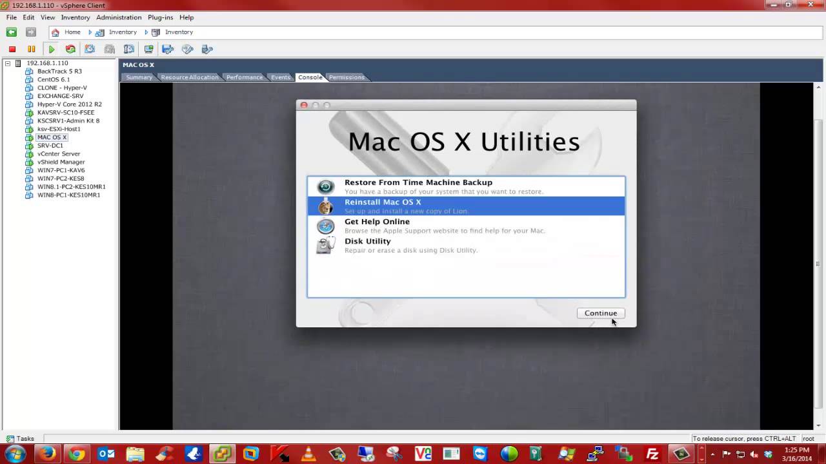Power off the VM with the red stop icon
This screenshot has height=464, width=826.
[12, 49]
